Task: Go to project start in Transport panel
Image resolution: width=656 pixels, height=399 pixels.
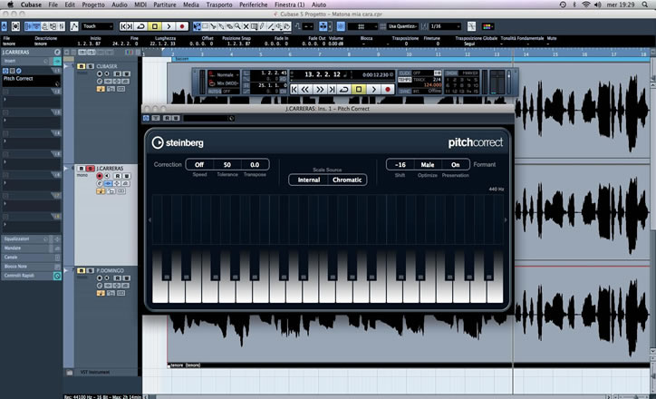Action: (x=294, y=89)
